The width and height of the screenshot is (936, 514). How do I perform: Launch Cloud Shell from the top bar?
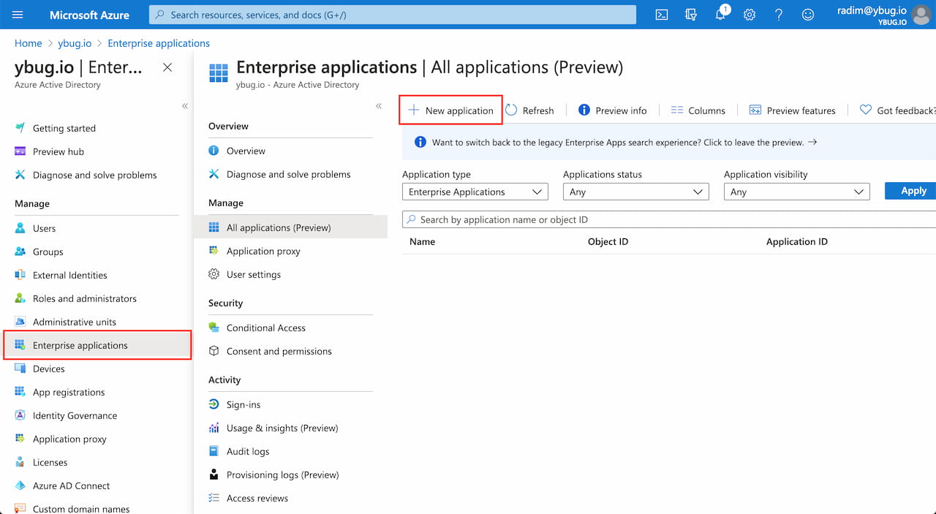coord(662,15)
